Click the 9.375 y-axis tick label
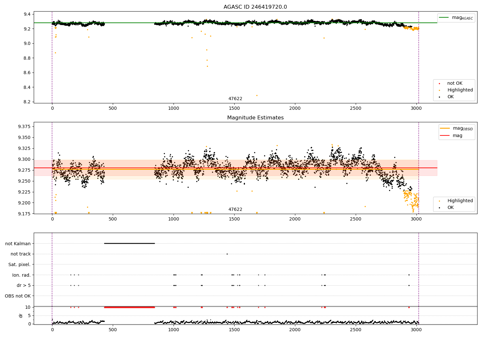Screen dimensions: 482x337 coord(24,127)
